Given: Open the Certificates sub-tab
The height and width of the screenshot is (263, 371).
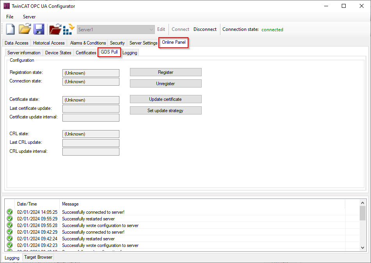Looking at the screenshot, I should (86, 53).
